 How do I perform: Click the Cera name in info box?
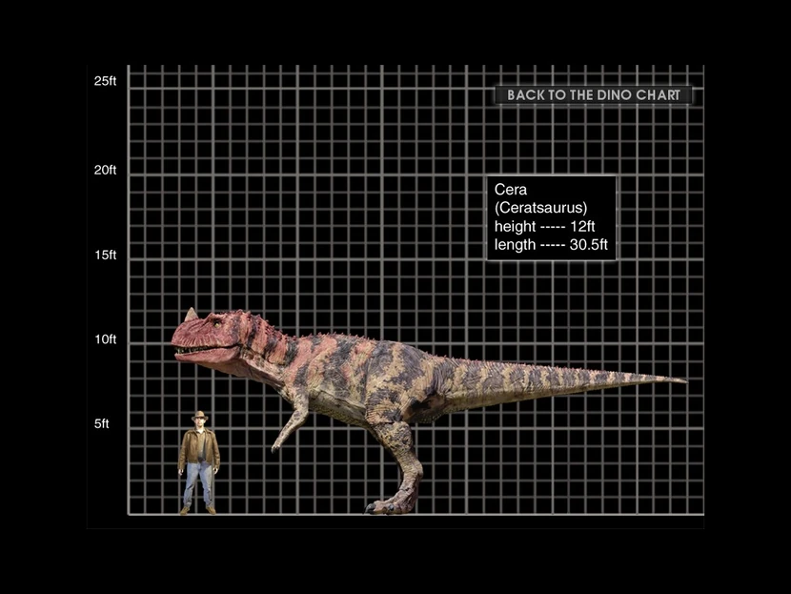tap(510, 190)
